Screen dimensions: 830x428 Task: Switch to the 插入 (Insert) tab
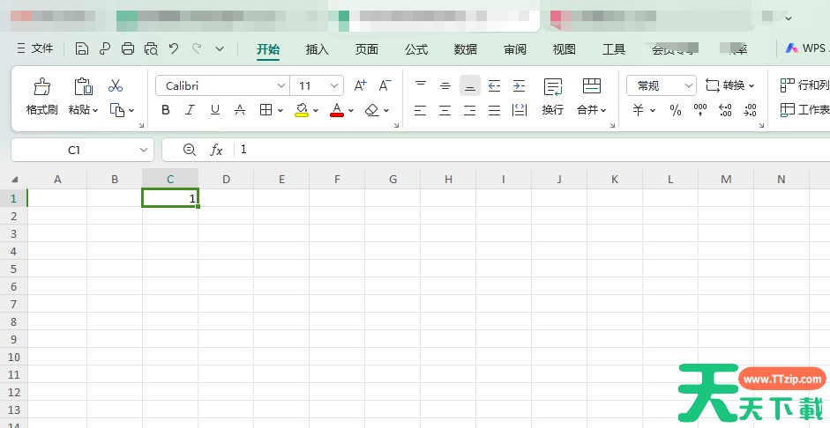317,49
